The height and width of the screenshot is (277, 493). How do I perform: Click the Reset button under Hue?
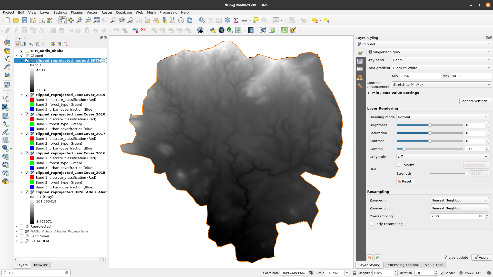coord(405,181)
